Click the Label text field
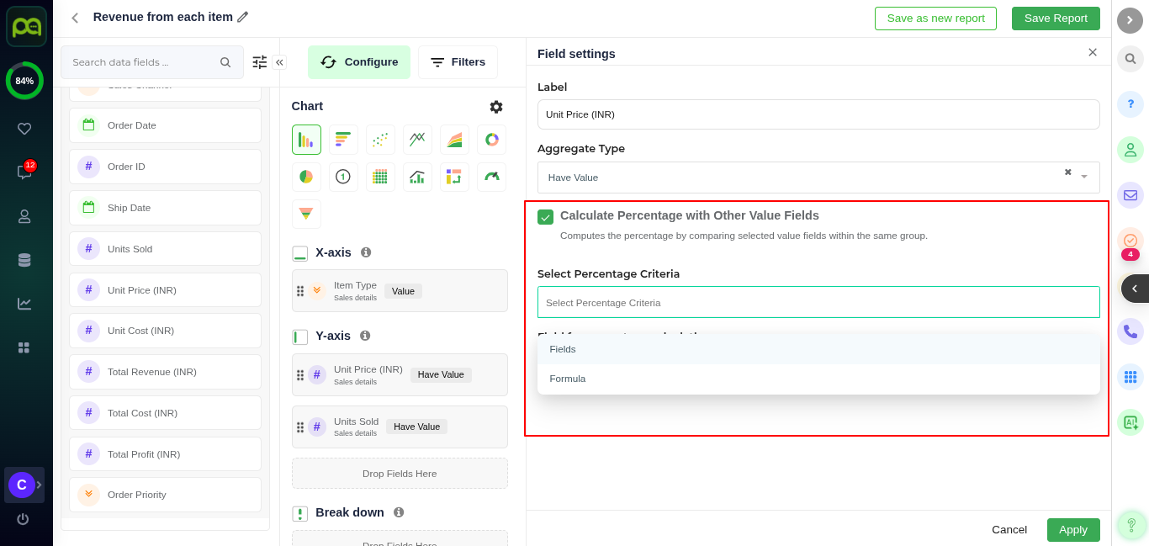This screenshot has width=1149, height=546. (818, 114)
